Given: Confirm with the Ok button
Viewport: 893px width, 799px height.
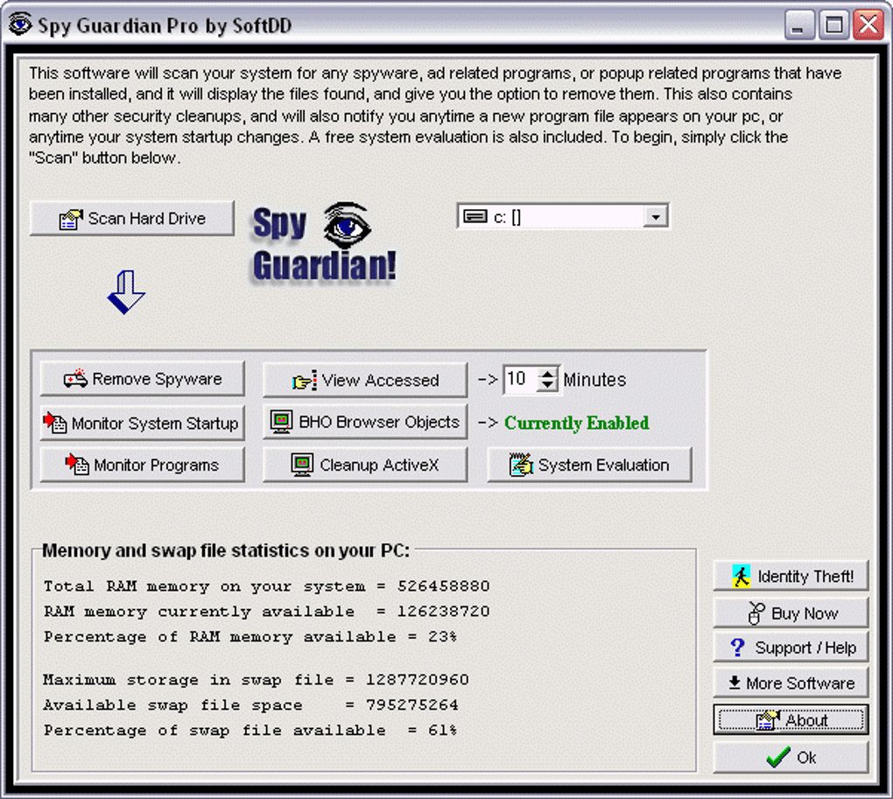Looking at the screenshot, I should tap(791, 758).
